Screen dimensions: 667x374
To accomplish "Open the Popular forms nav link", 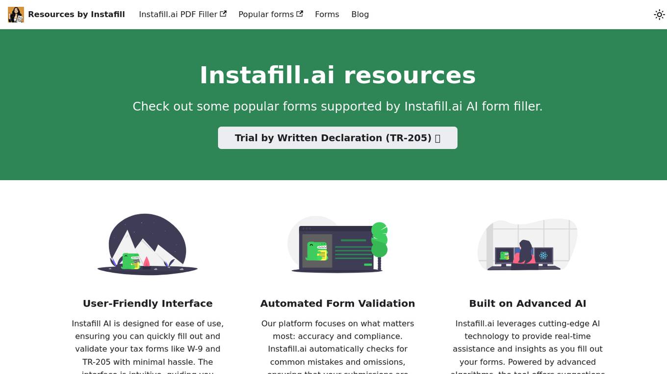I will 271,15.
